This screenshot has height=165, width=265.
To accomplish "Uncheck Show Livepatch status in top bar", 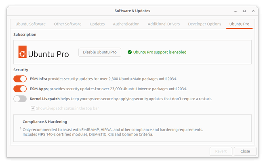I will coord(33,108).
